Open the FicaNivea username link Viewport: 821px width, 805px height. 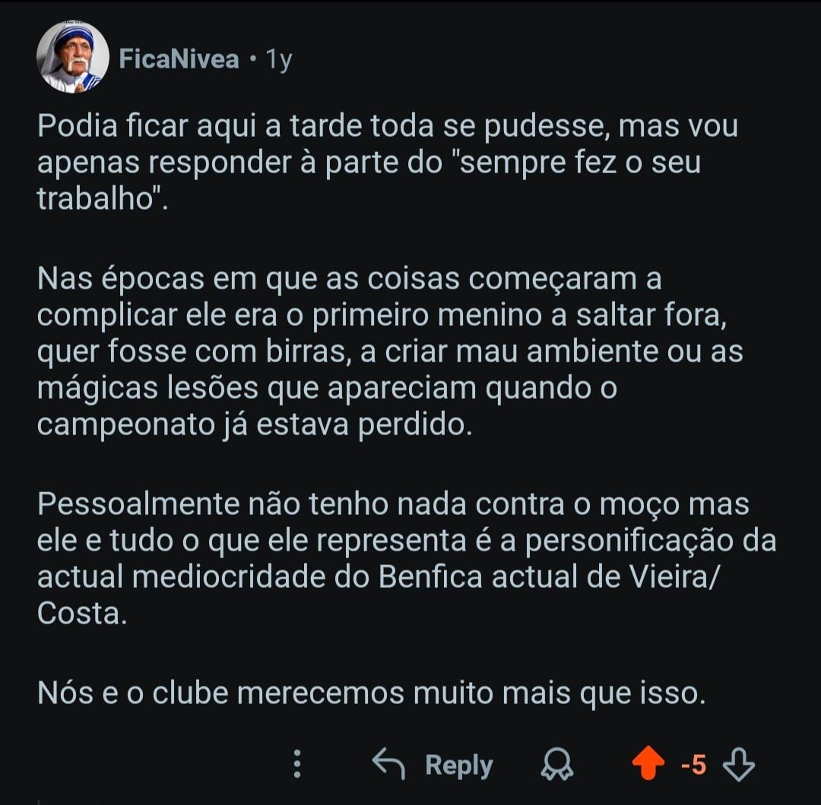pyautogui.click(x=179, y=59)
